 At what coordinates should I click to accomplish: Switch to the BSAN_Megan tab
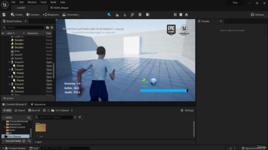pos(59,8)
